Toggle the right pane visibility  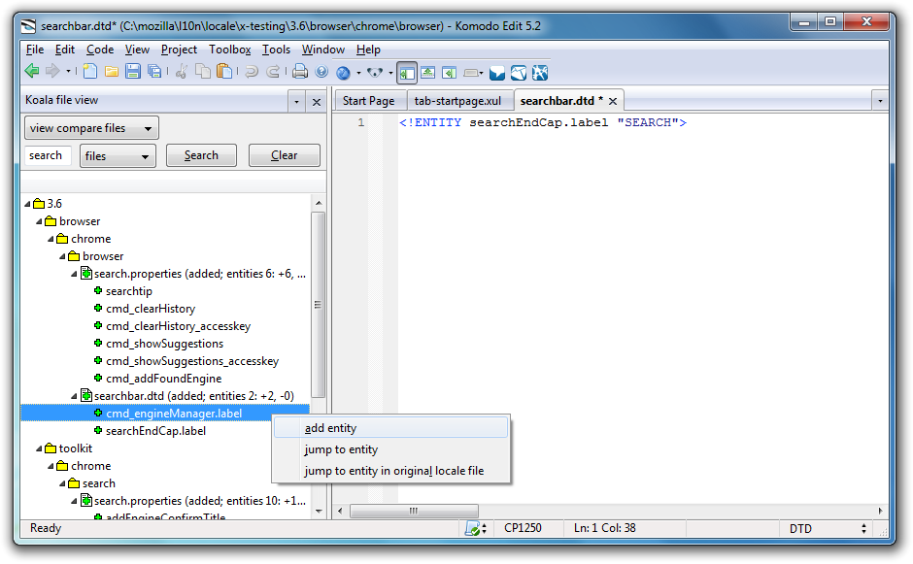pyautogui.click(x=449, y=73)
